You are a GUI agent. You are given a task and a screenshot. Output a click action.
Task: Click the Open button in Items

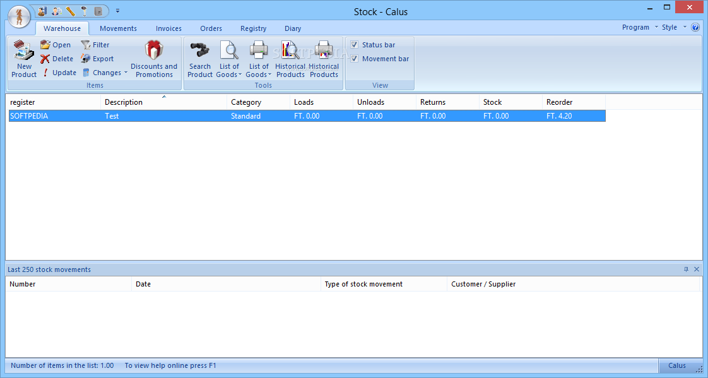(56, 45)
